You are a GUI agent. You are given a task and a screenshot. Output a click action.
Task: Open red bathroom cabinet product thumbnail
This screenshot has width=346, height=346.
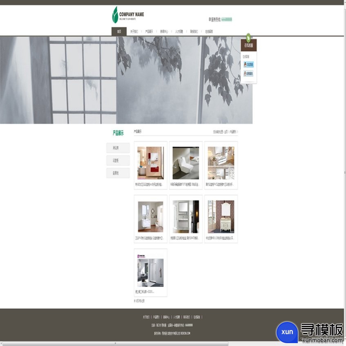click(150, 163)
